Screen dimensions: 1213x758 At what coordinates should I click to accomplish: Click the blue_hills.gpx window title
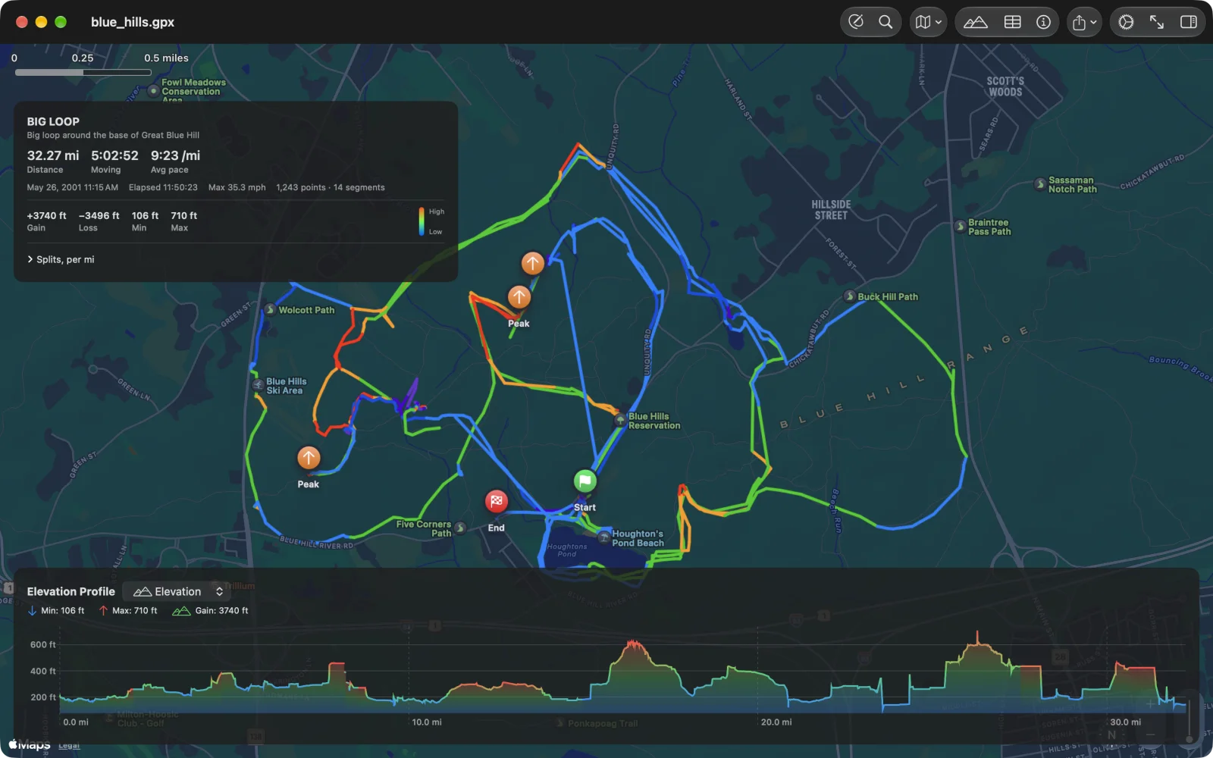click(133, 22)
